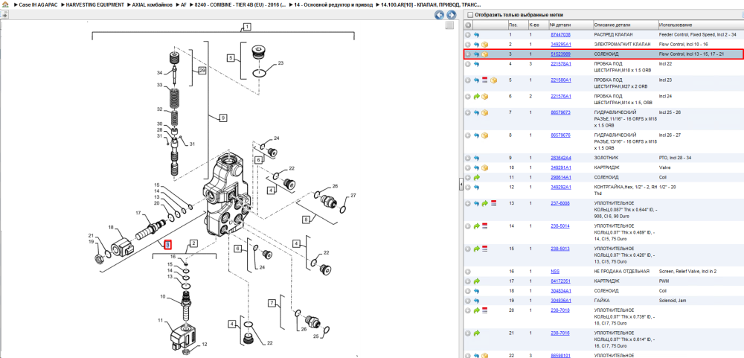744x358 pixels.
Task: Add РАСПРЕД КЛАПАН row with its plus icon
Action: pyautogui.click(x=468, y=35)
